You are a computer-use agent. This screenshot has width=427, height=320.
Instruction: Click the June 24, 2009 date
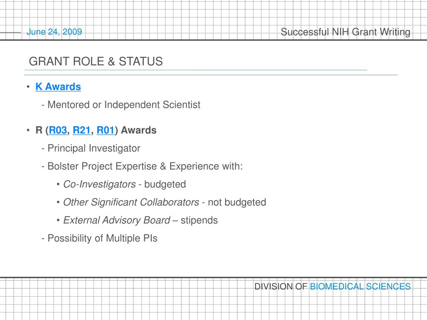(x=54, y=32)
